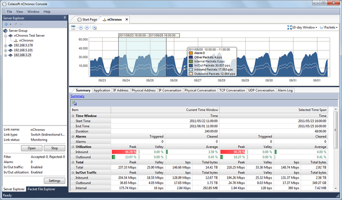This screenshot has height=200, width=342.
Task: Open the Window menu
Action: pos(33,12)
